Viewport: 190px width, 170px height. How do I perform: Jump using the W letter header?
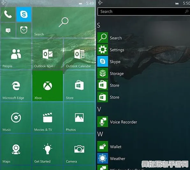pyautogui.click(x=100, y=134)
